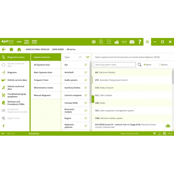Select the Actions radio button

click(x=160, y=65)
